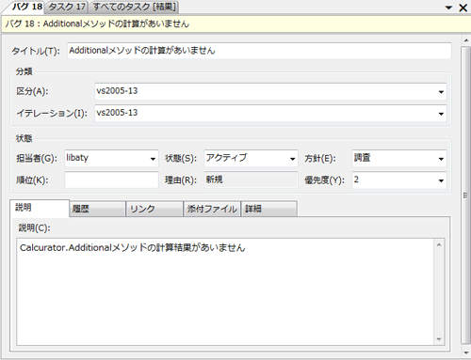
Task: Click the form scroll up arrow
Action: click(465, 40)
